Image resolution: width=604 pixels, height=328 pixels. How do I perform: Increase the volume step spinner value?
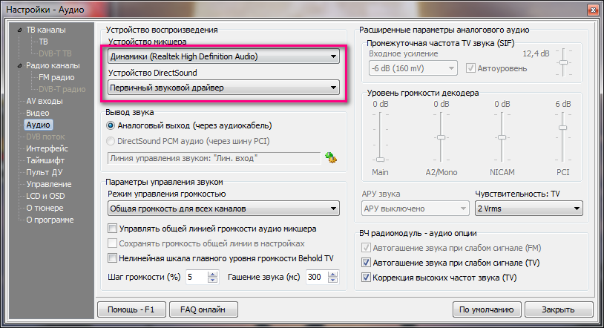(214, 273)
